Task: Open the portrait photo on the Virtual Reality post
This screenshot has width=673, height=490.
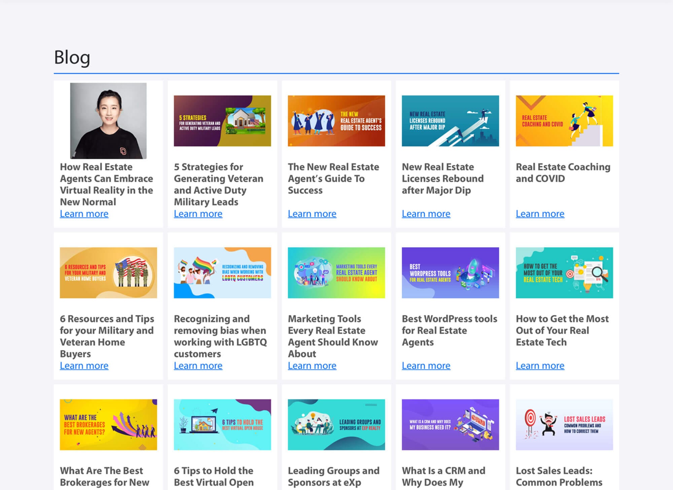Action: coord(108,121)
